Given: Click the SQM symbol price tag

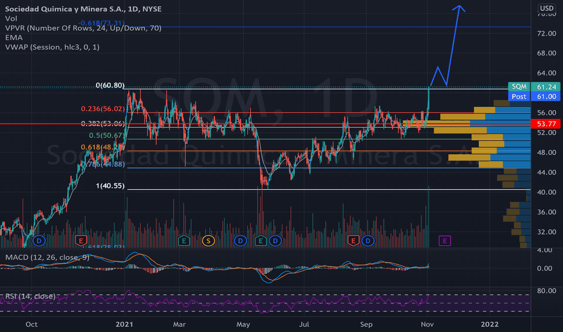Looking at the screenshot, I should pos(519,86).
